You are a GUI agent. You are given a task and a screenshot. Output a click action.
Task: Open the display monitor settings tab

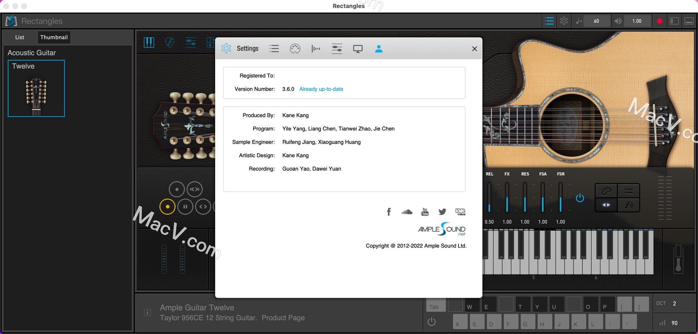tap(358, 49)
